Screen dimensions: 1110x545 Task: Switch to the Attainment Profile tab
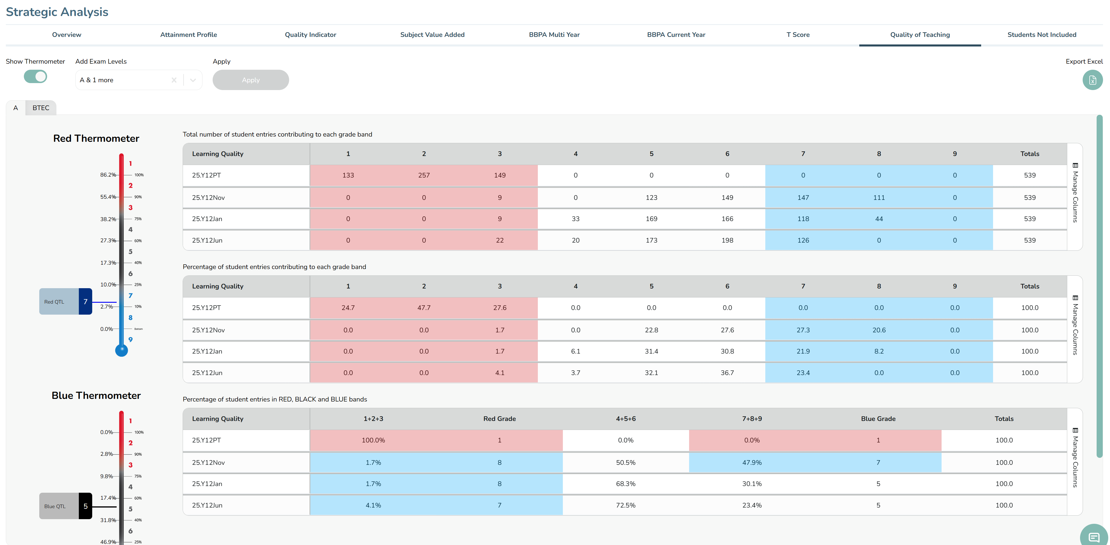coord(189,35)
